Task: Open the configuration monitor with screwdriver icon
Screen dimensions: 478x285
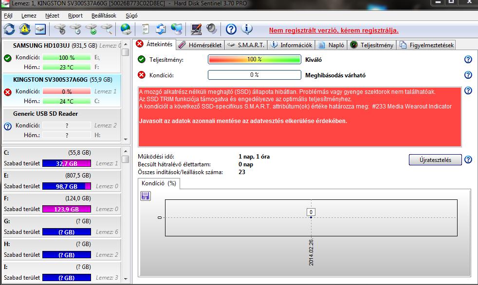Action: tap(196, 29)
